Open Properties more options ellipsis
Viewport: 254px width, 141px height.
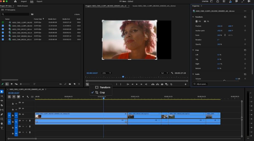click(x=245, y=11)
